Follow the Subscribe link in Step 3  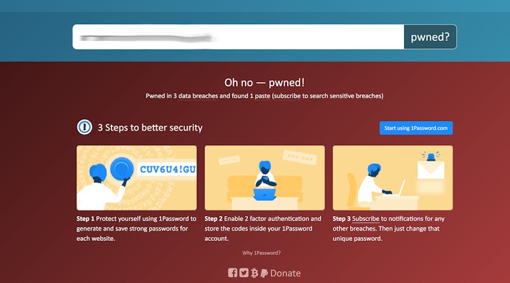pyautogui.click(x=365, y=219)
